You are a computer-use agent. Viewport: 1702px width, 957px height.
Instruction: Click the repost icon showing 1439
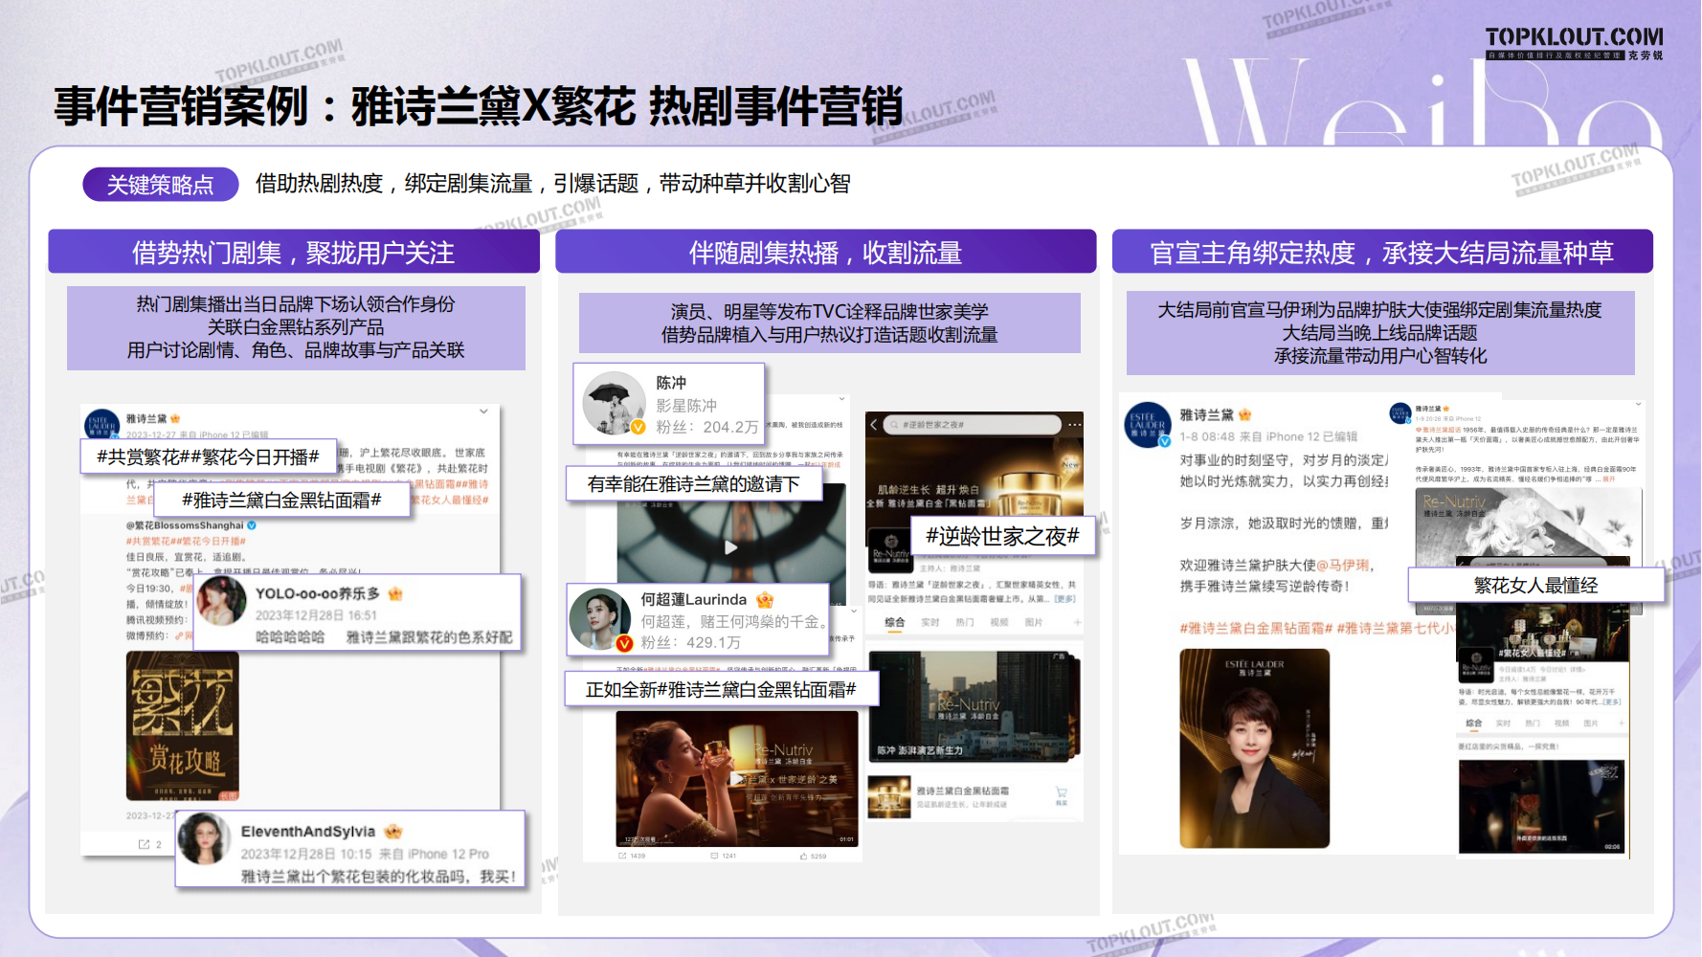(x=622, y=856)
